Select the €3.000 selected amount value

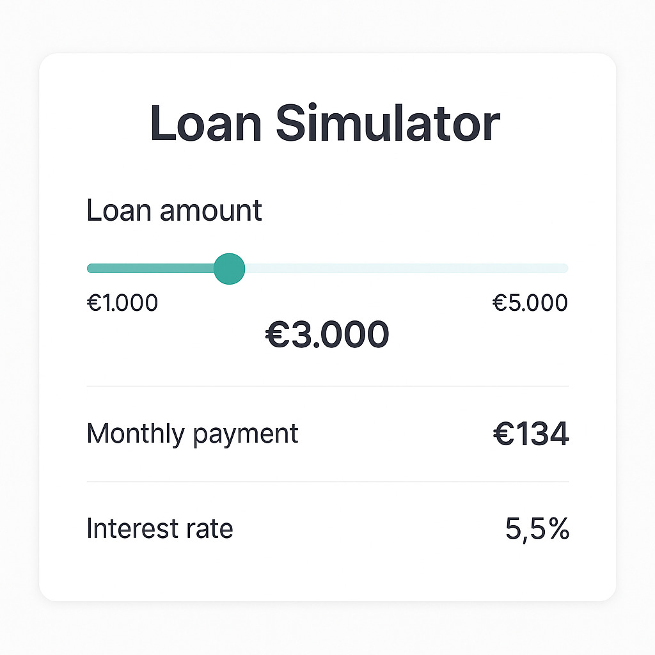click(x=327, y=335)
